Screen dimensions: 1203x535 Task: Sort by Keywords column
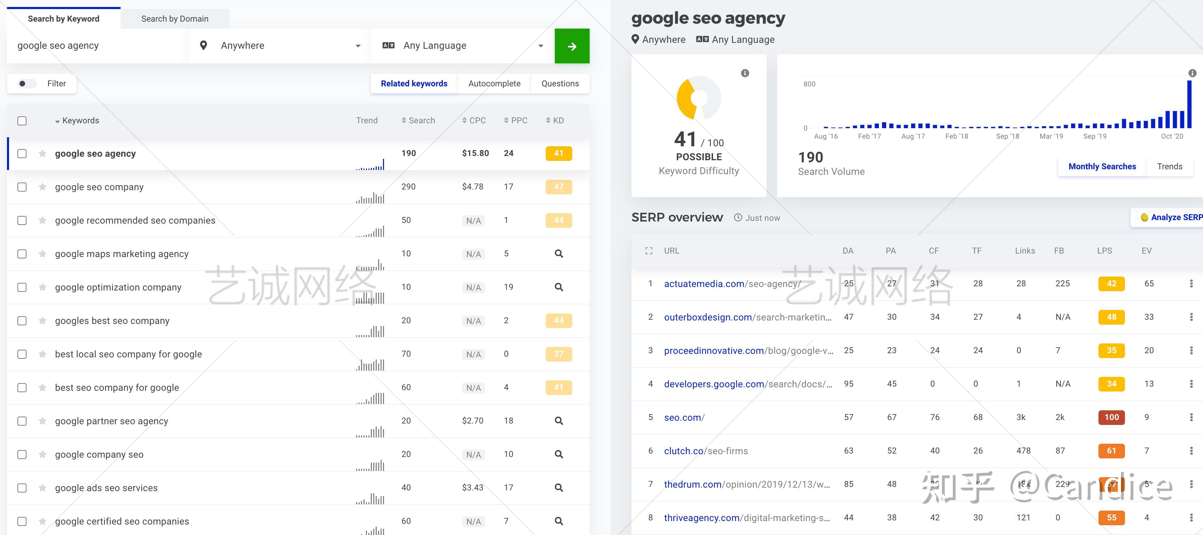(77, 121)
